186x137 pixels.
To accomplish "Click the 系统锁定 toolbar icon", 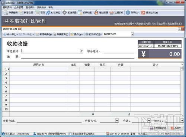I will pyautogui.click(x=80, y=13).
